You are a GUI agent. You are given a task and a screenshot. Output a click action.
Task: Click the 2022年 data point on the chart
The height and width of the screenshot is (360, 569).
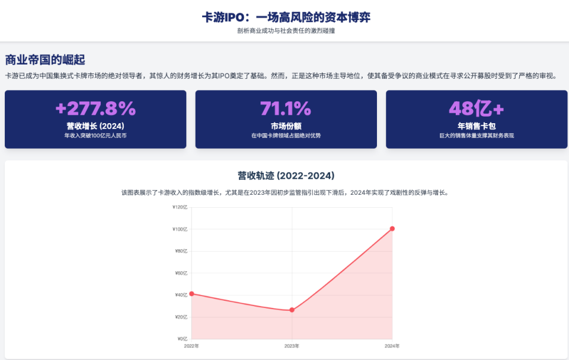pyautogui.click(x=191, y=294)
